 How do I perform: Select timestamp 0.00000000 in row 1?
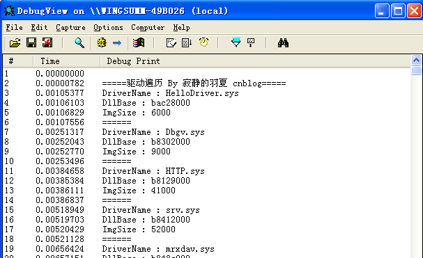(60, 74)
